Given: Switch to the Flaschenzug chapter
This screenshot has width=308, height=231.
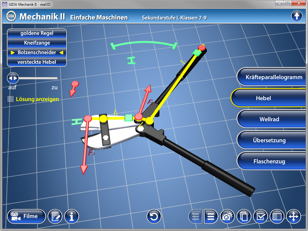Looking at the screenshot, I should click(269, 161).
